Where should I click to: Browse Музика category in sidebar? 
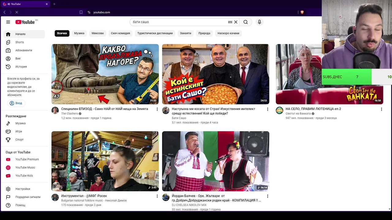pos(24,123)
